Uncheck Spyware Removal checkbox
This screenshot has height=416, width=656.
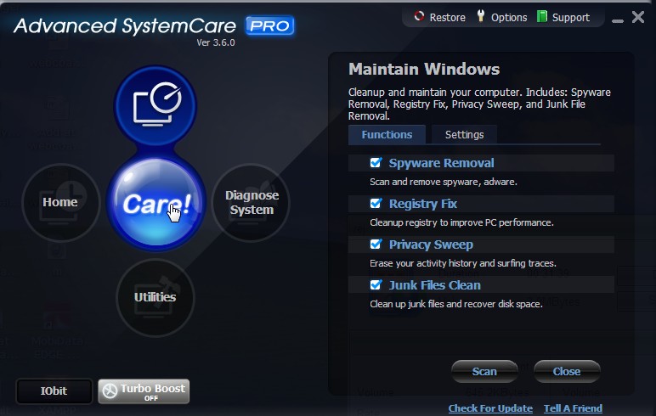376,163
